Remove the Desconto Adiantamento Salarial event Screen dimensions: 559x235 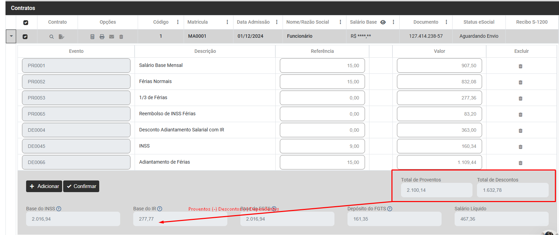pyautogui.click(x=521, y=131)
